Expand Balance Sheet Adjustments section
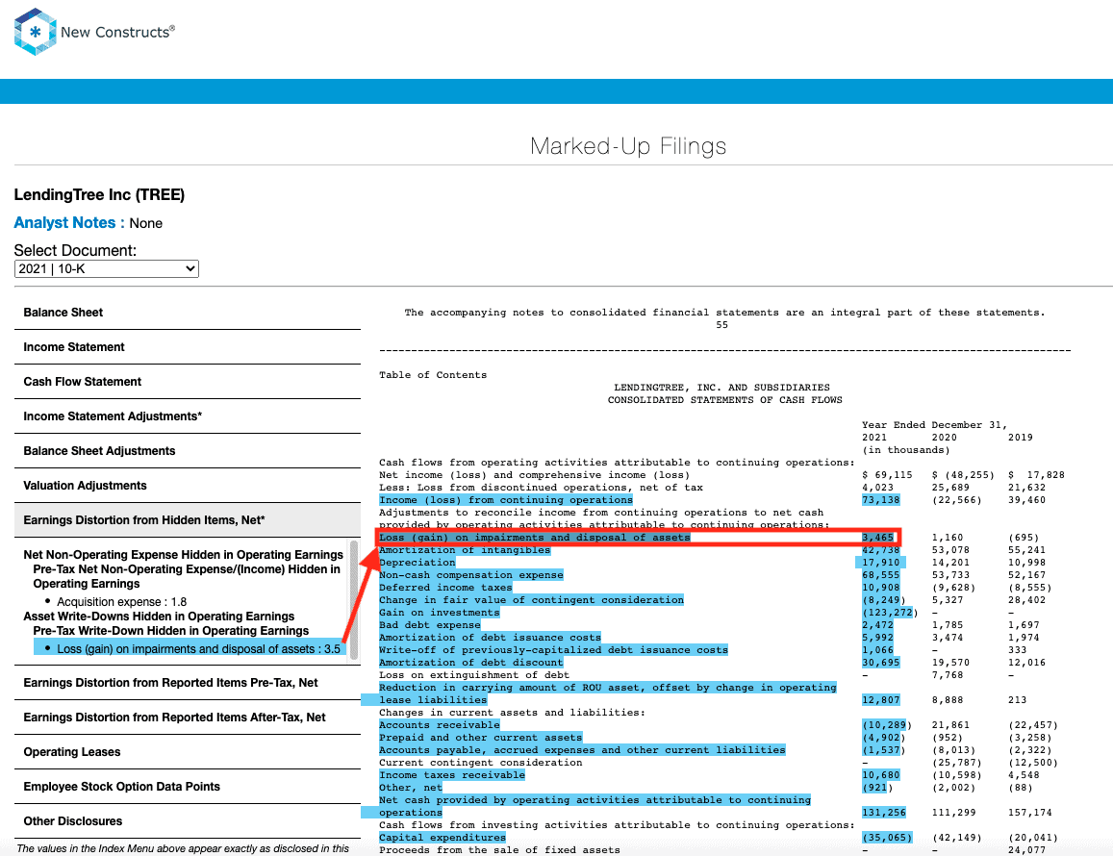Viewport: 1113px width, 856px height. (x=188, y=451)
